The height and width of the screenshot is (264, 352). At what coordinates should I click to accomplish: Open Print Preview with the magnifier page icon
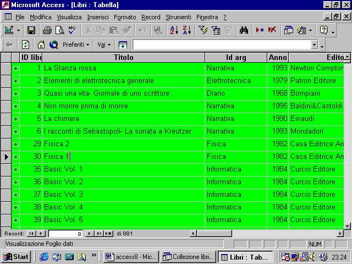[60, 30]
